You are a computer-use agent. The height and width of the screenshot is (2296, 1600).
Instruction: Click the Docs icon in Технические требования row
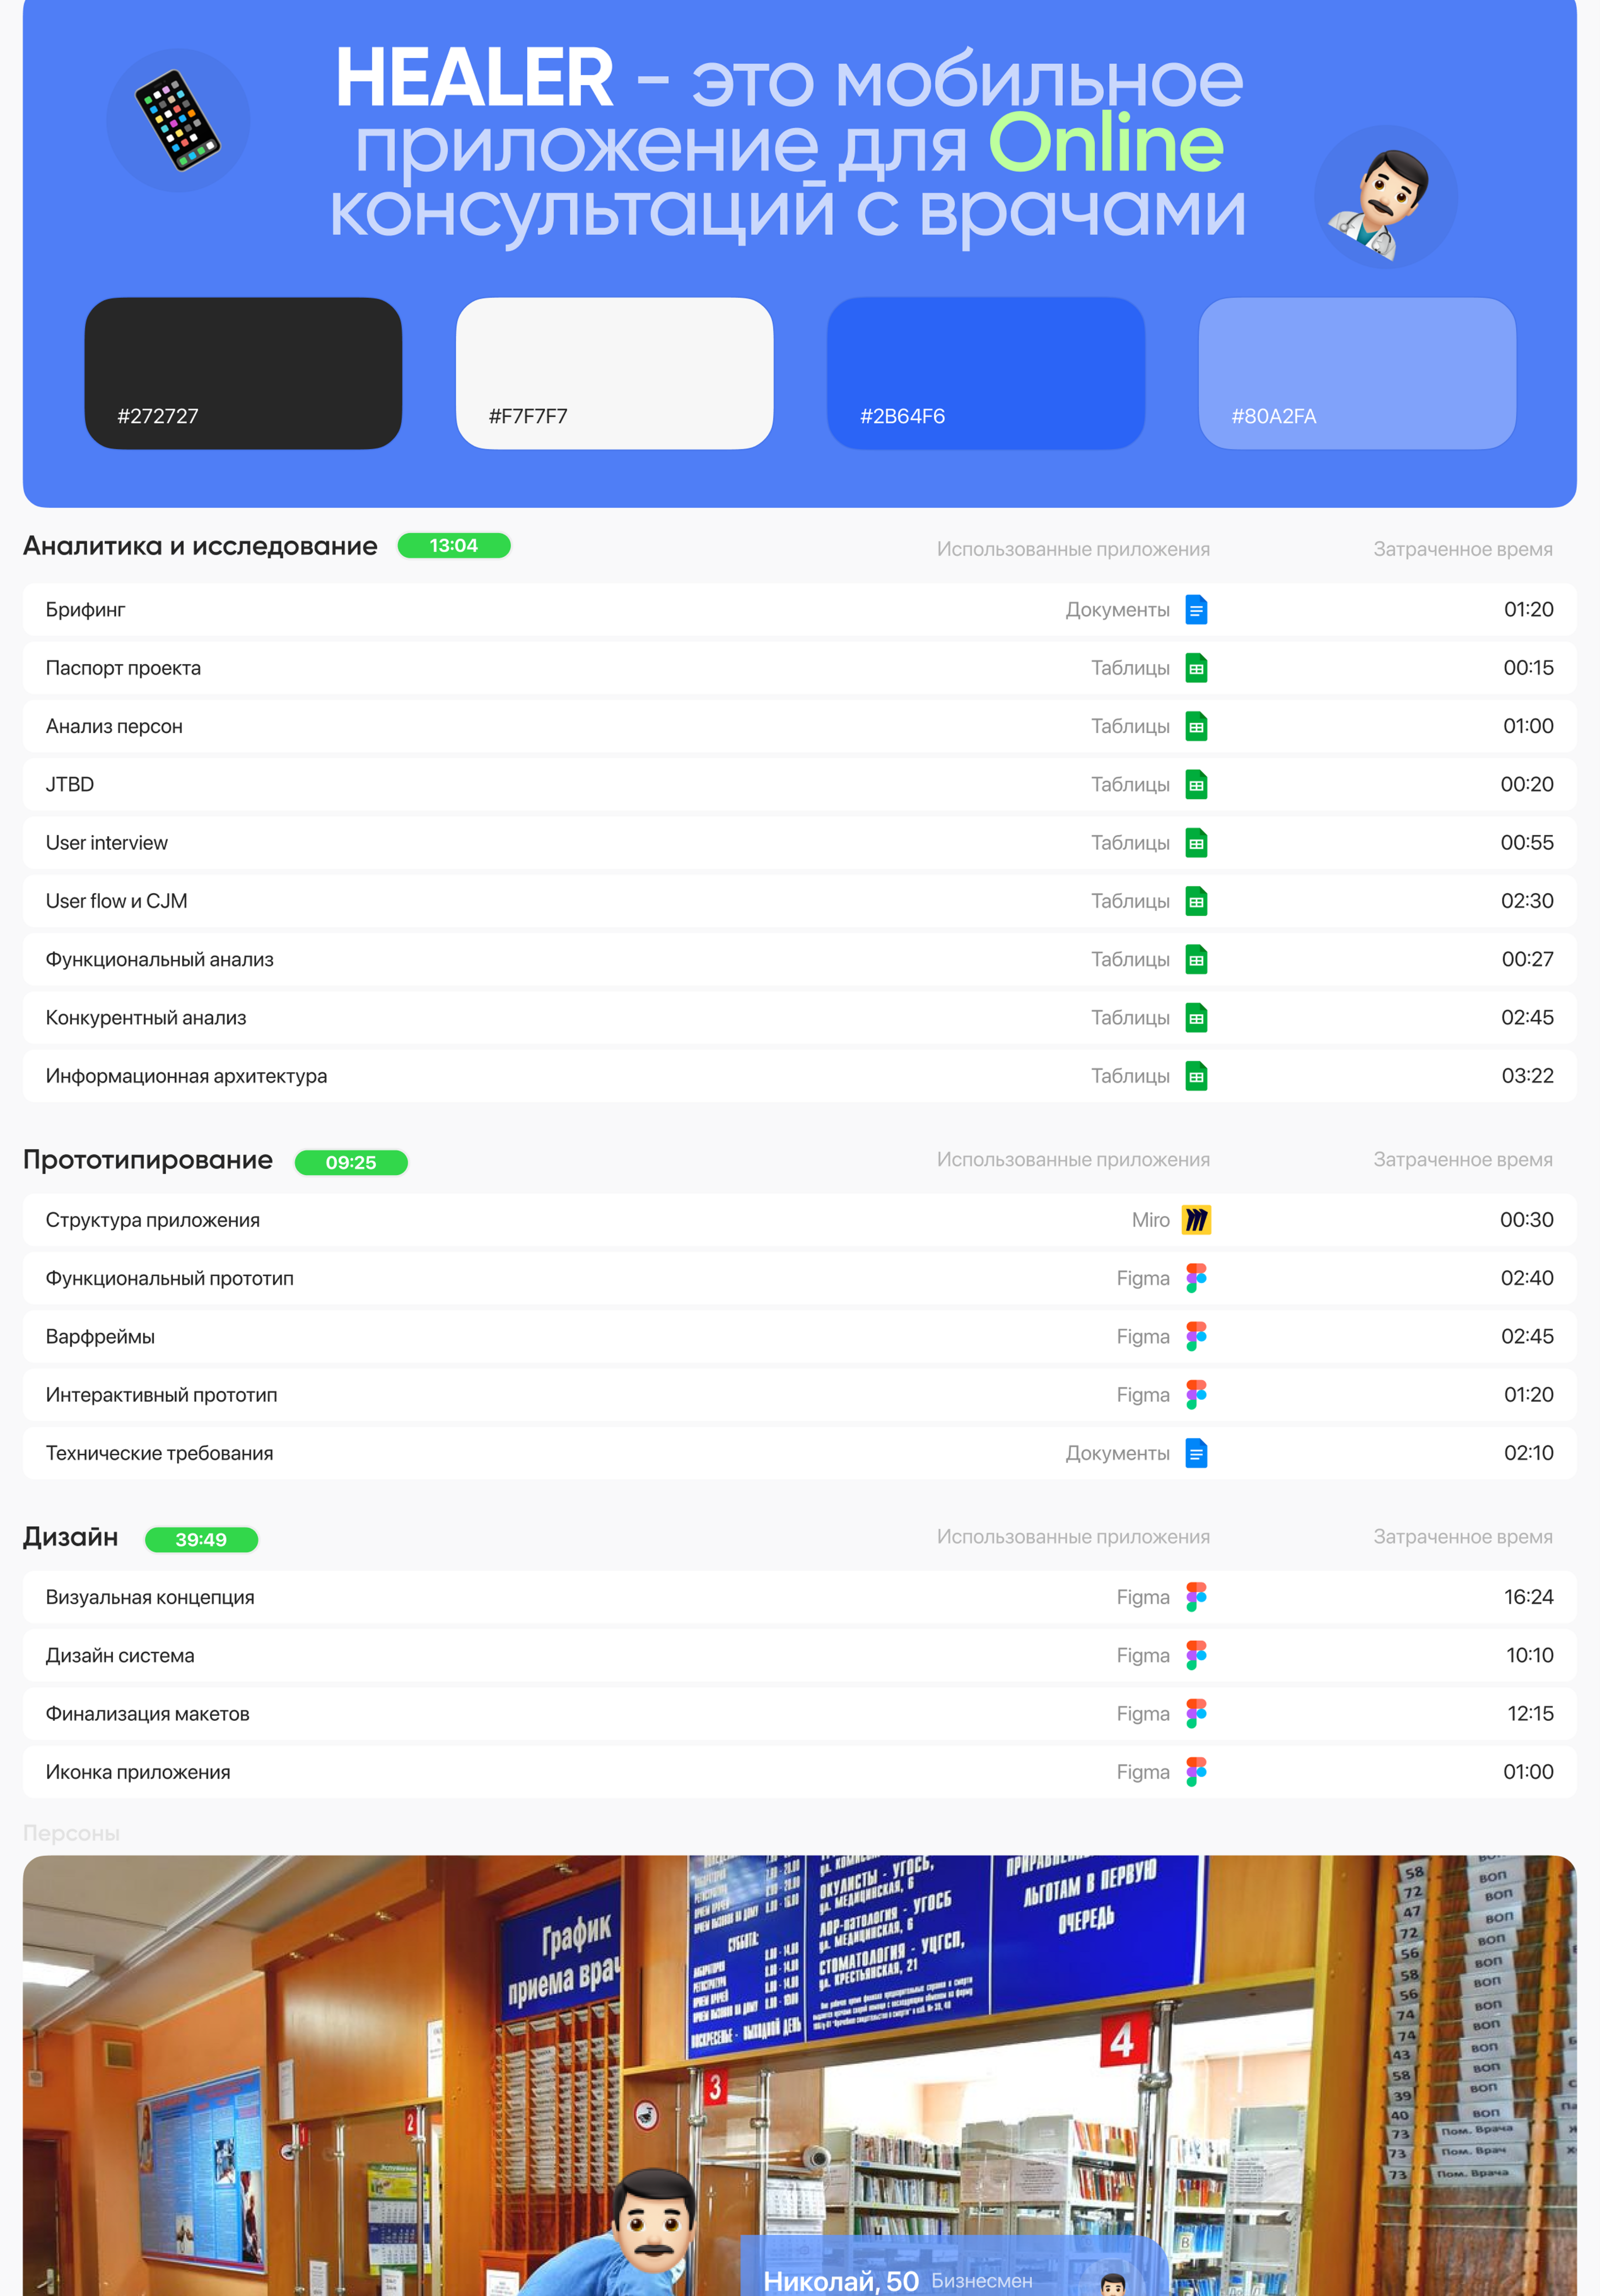[x=1196, y=1453]
